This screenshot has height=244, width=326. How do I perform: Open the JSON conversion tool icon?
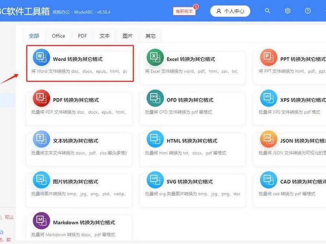point(269,139)
